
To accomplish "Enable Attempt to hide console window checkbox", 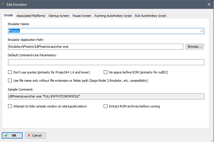I will (10, 106).
